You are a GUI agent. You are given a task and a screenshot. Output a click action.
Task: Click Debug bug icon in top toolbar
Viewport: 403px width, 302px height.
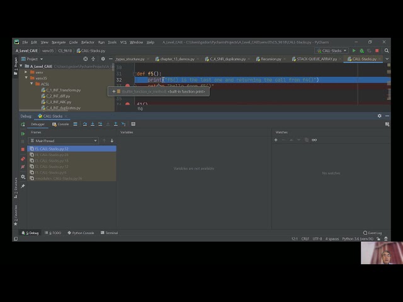point(361,50)
